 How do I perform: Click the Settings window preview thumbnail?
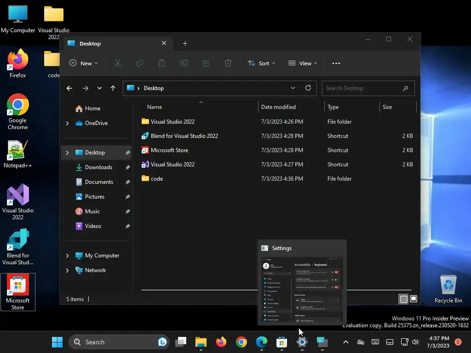pos(302,290)
